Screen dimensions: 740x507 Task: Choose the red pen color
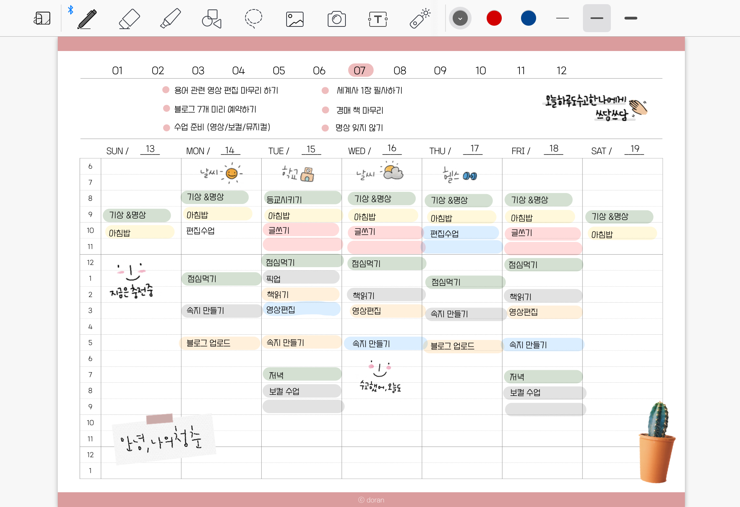pyautogui.click(x=494, y=18)
